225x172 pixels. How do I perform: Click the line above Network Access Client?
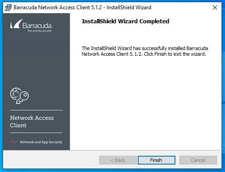click(36, 110)
